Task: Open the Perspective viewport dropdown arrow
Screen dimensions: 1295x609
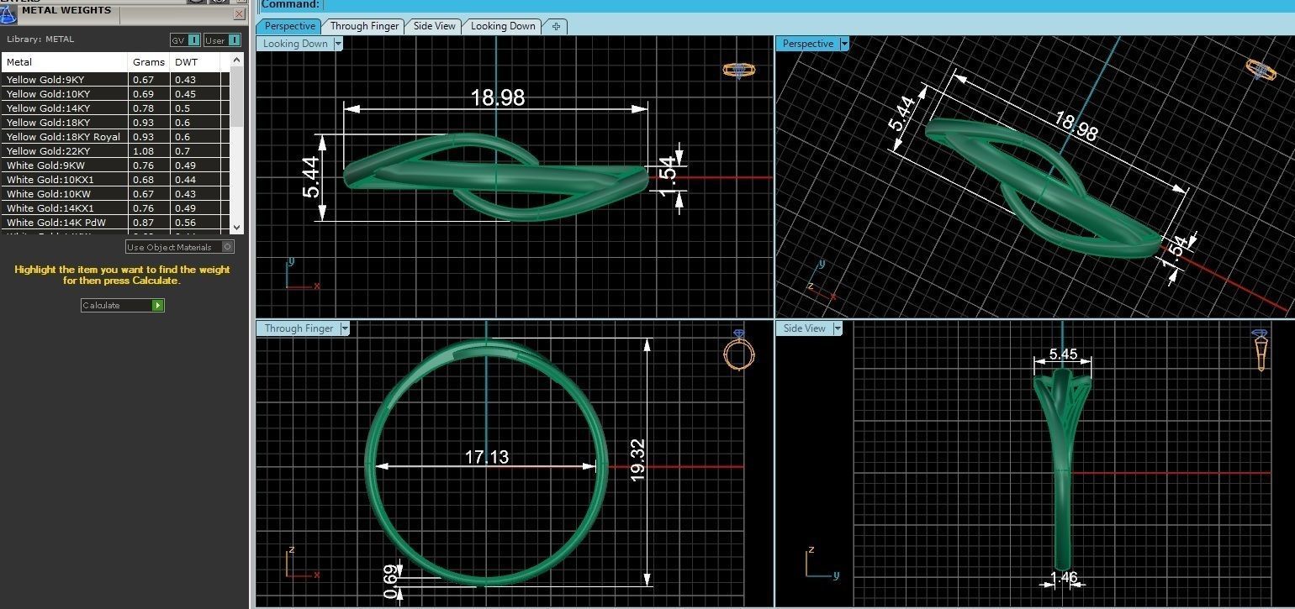Action: coord(844,44)
